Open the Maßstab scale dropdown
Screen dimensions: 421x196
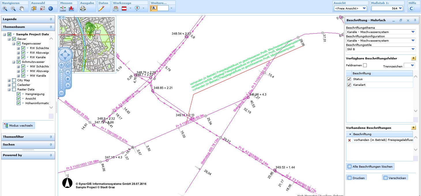(400, 9)
